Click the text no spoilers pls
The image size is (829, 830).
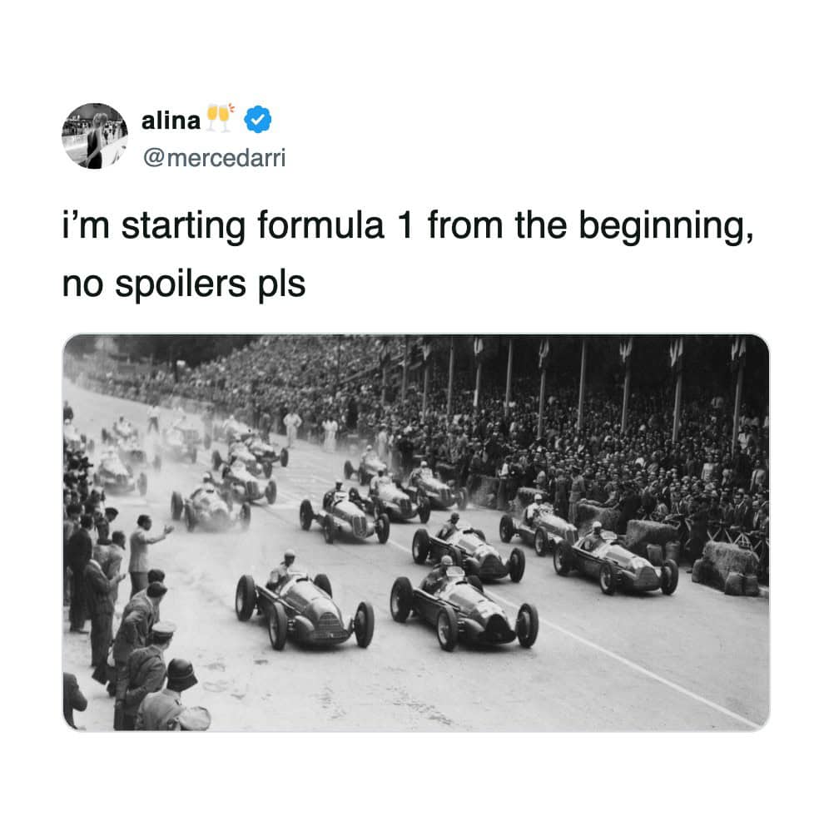tap(184, 284)
